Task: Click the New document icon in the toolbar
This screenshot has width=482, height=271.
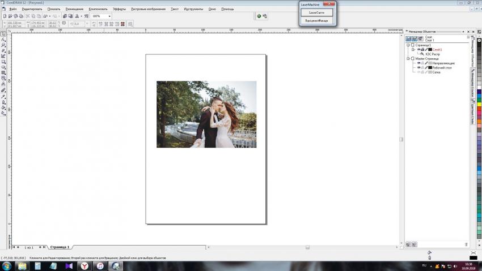Action: [4, 16]
